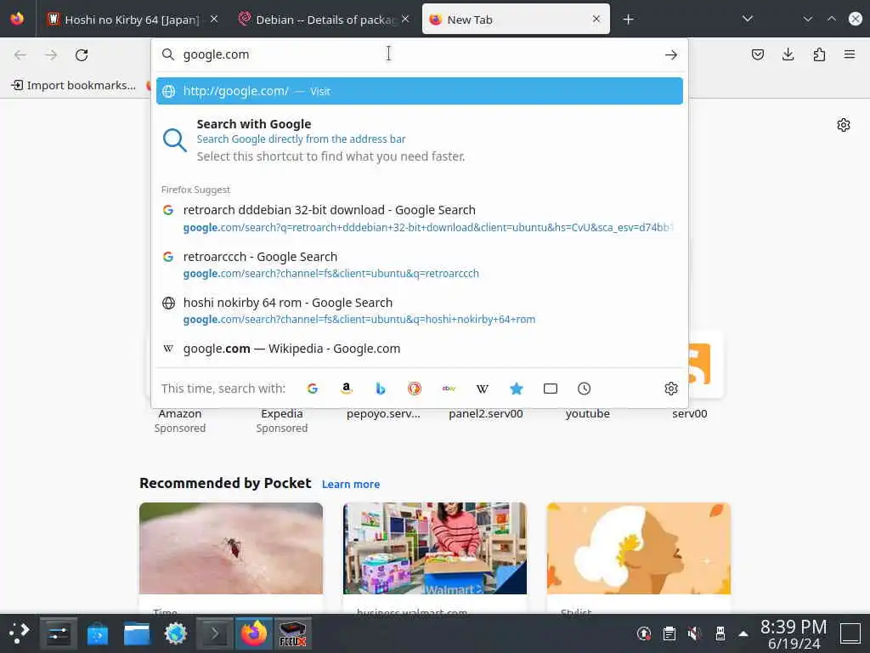This screenshot has width=870, height=653.
Task: Open Firefox application hamburger menu
Action: (850, 54)
